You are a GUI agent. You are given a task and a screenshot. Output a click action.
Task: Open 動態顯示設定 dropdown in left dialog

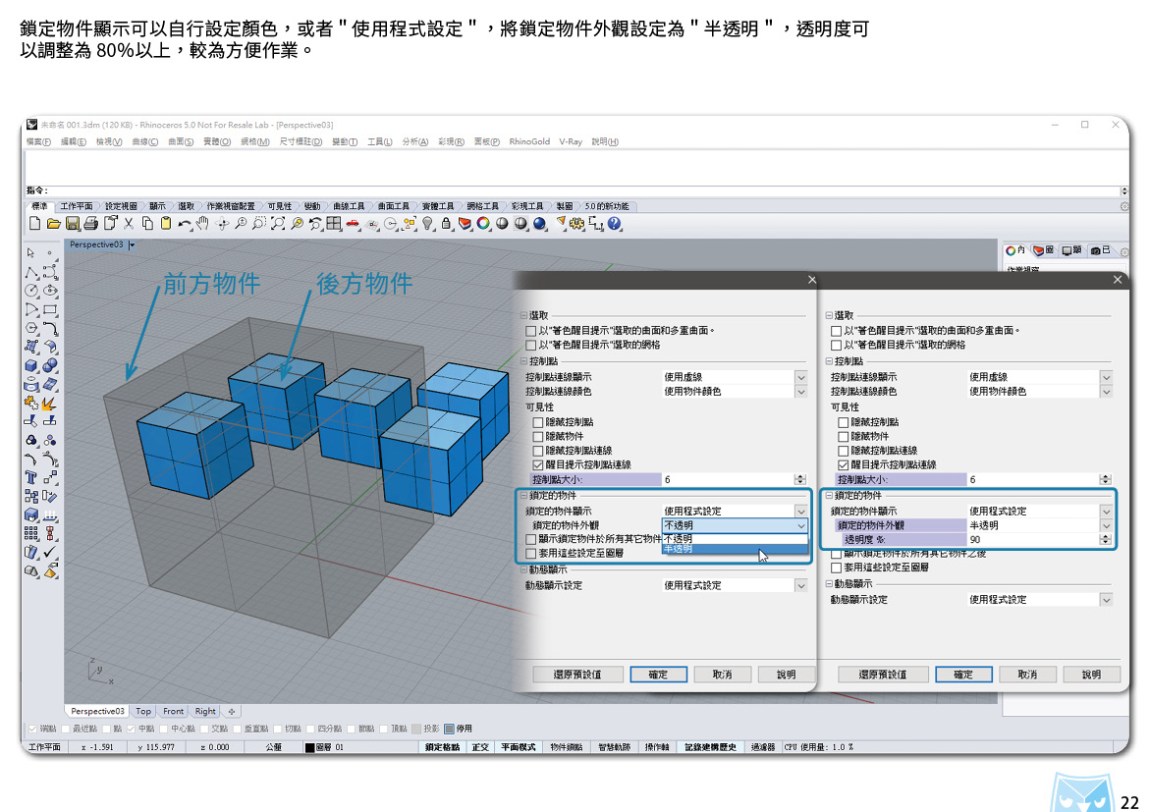tap(801, 585)
